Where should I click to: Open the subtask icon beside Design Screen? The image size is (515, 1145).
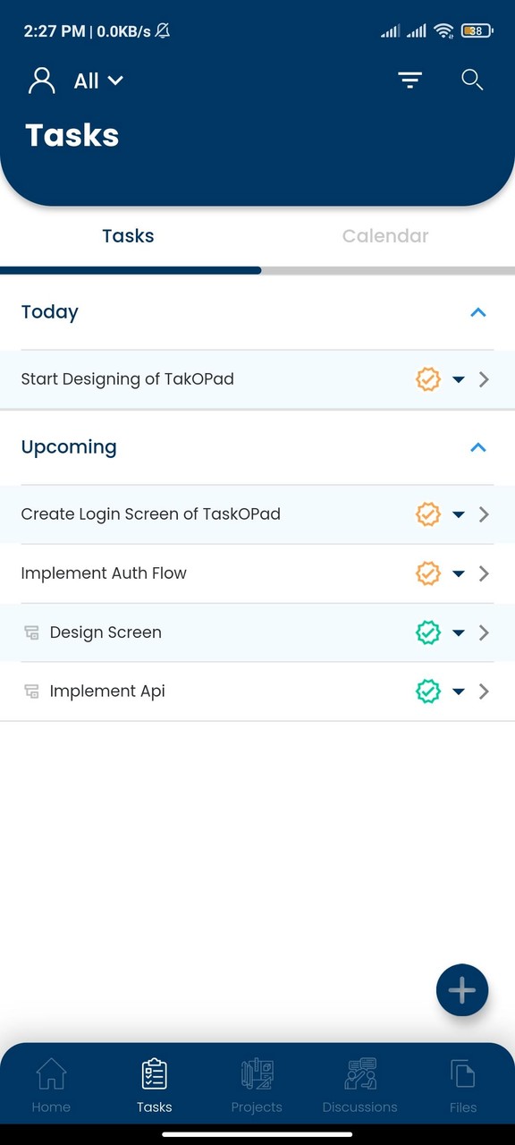(31, 632)
